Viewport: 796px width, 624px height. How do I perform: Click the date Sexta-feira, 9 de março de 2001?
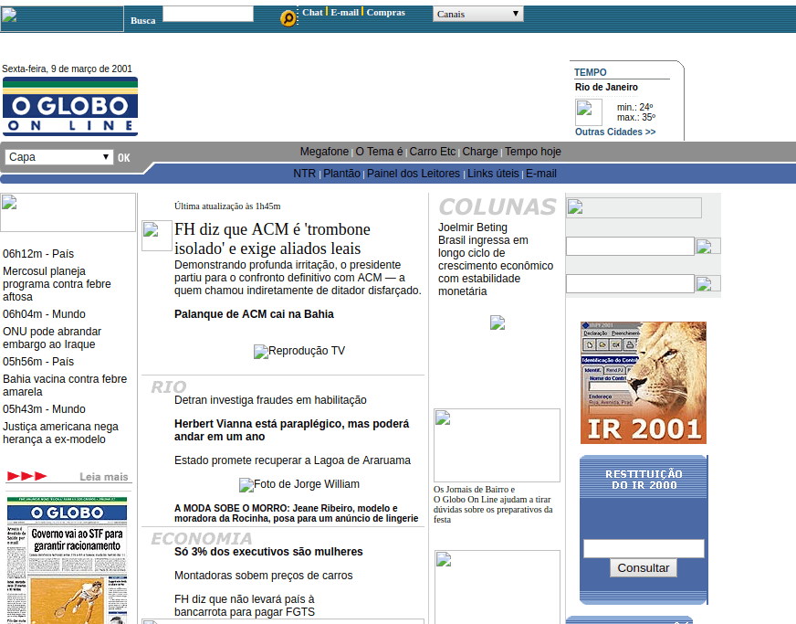pos(67,69)
